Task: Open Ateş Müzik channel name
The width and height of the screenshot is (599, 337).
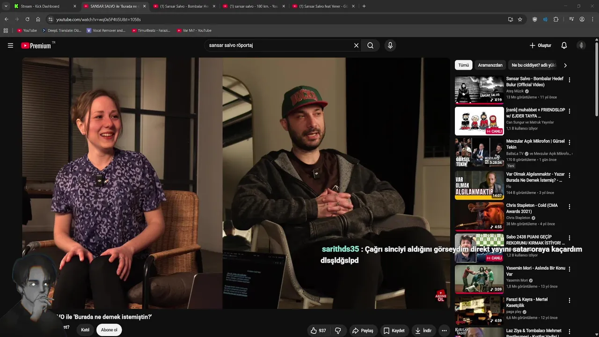Action: coord(515,91)
